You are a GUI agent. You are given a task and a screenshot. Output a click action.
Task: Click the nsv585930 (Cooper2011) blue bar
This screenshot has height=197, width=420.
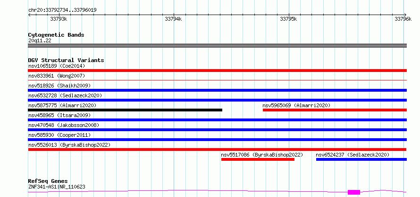(x=217, y=140)
